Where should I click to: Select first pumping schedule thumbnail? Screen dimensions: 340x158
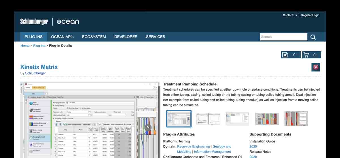[x=179, y=119]
